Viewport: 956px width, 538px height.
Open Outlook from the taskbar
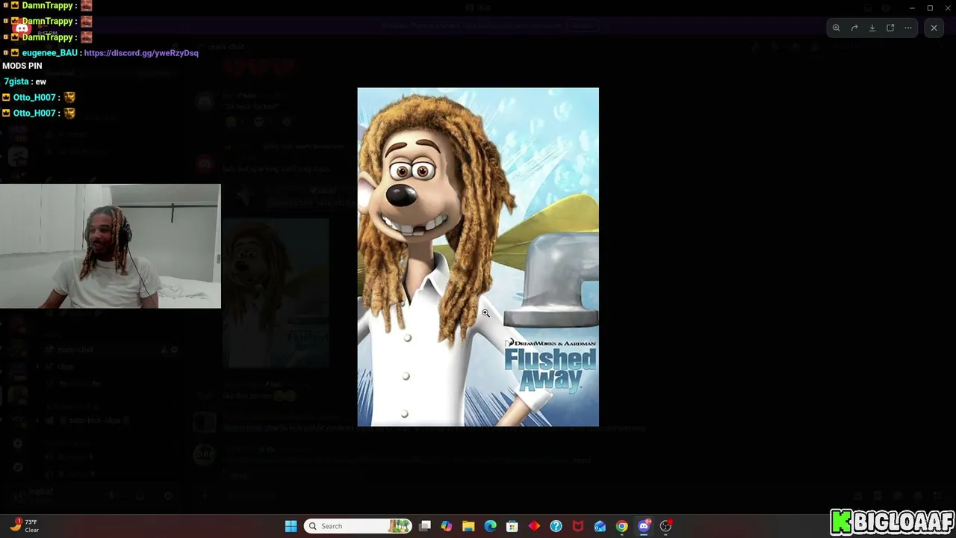pyautogui.click(x=600, y=526)
